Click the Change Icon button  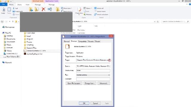[90, 83]
